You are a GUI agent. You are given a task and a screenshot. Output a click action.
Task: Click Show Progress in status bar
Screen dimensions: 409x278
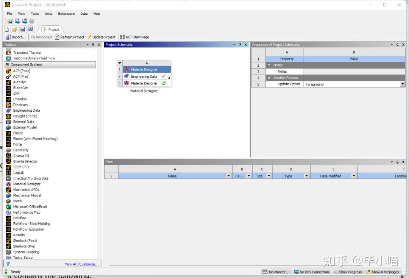click(348, 272)
